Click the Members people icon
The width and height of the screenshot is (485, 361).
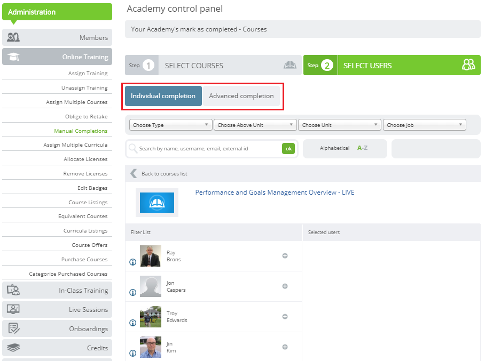click(x=13, y=37)
